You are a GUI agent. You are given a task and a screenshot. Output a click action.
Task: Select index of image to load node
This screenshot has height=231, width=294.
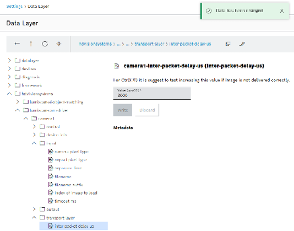point(76,193)
